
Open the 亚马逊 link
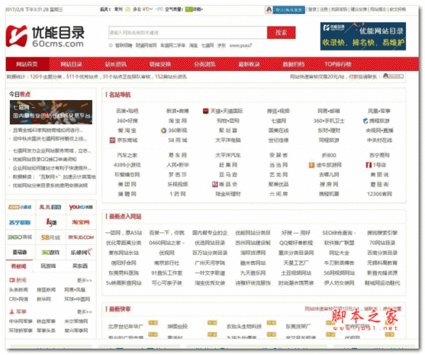228,175
